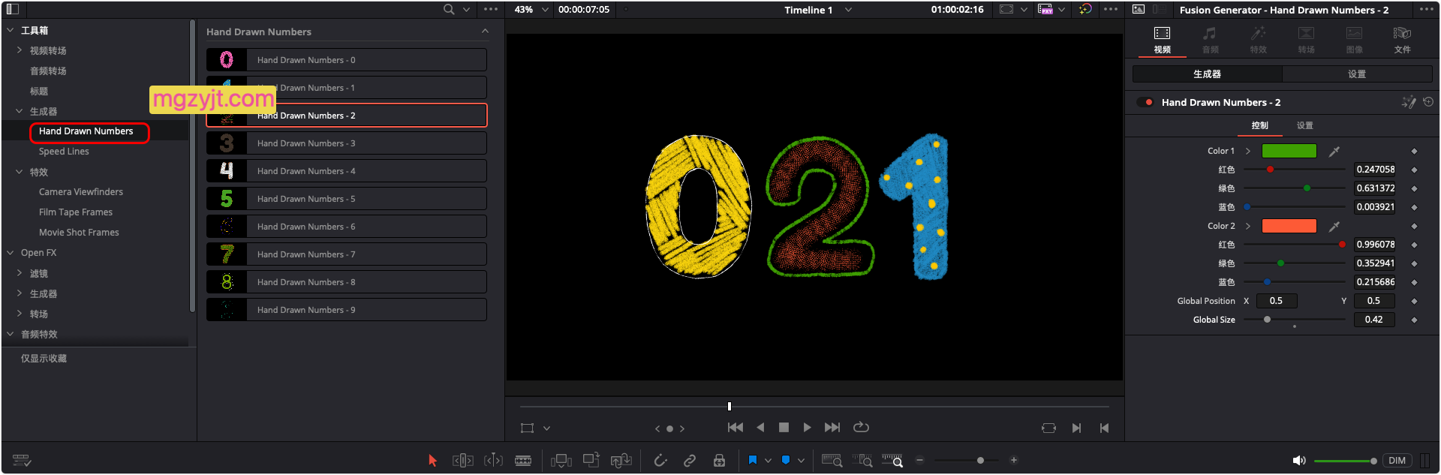The height and width of the screenshot is (475, 1441).
Task: Select Hand Drawn Numbers - 5 generator
Action: point(347,199)
